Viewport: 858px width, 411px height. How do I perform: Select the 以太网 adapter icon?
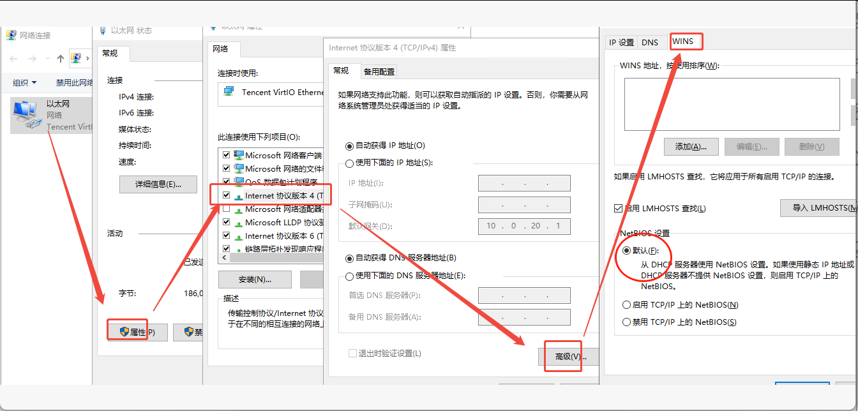point(27,114)
